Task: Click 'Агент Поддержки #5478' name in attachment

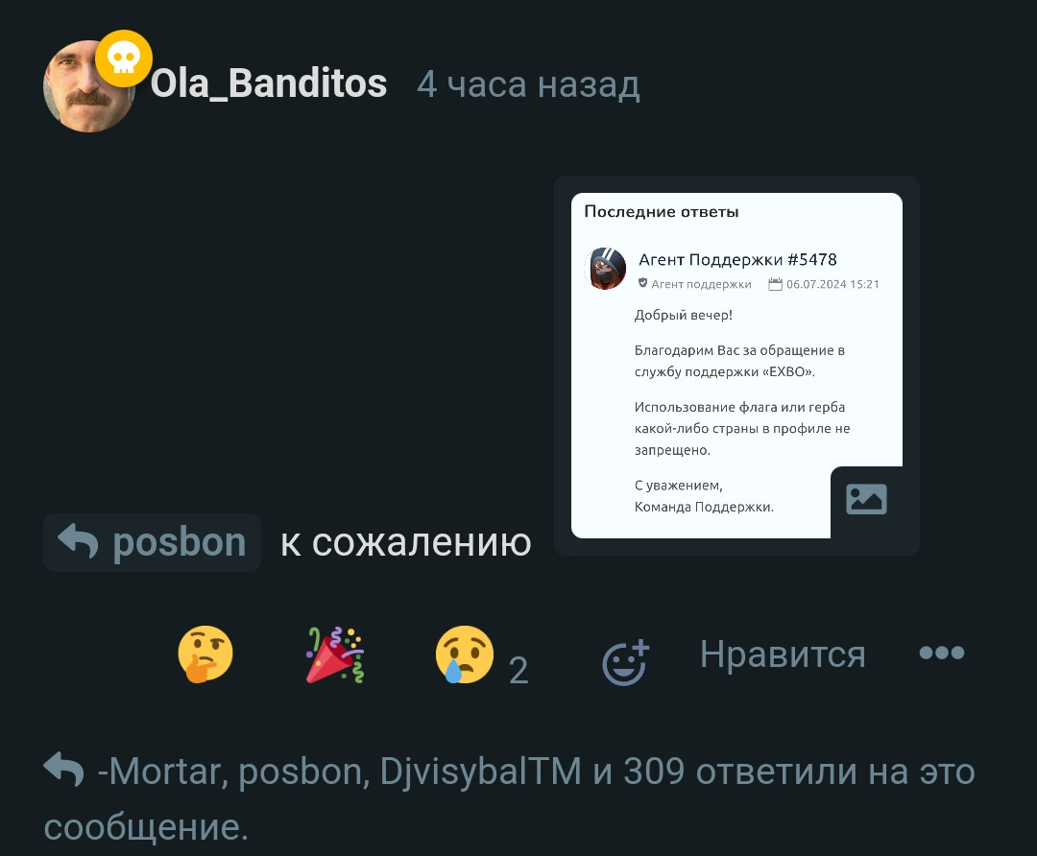Action: coord(737,259)
